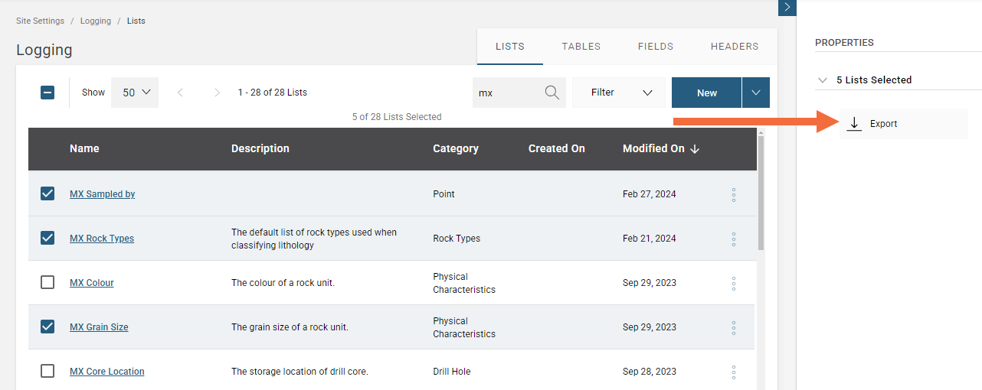Check the MX Core Location row
The image size is (982, 390).
47,371
